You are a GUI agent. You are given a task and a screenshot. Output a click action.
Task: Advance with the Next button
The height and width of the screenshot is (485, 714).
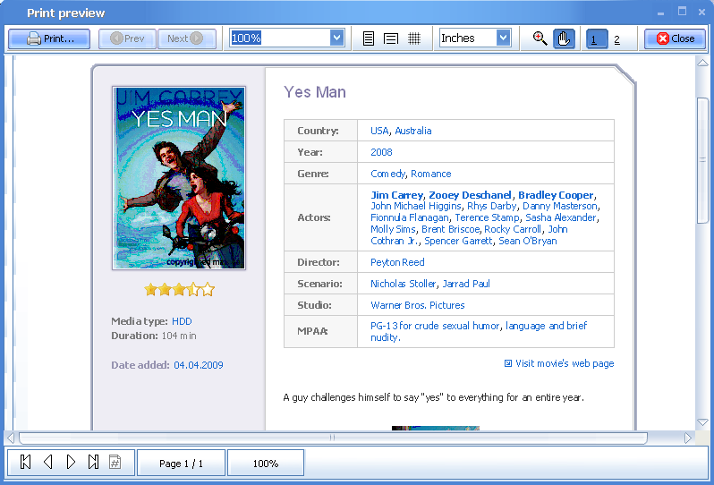[186, 38]
